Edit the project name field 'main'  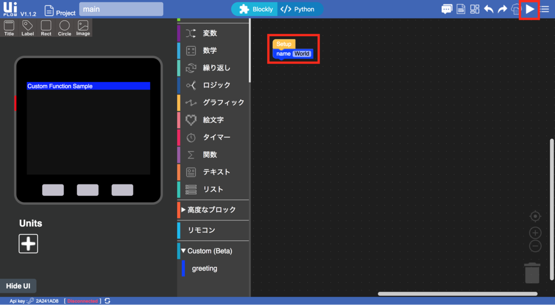121,9
